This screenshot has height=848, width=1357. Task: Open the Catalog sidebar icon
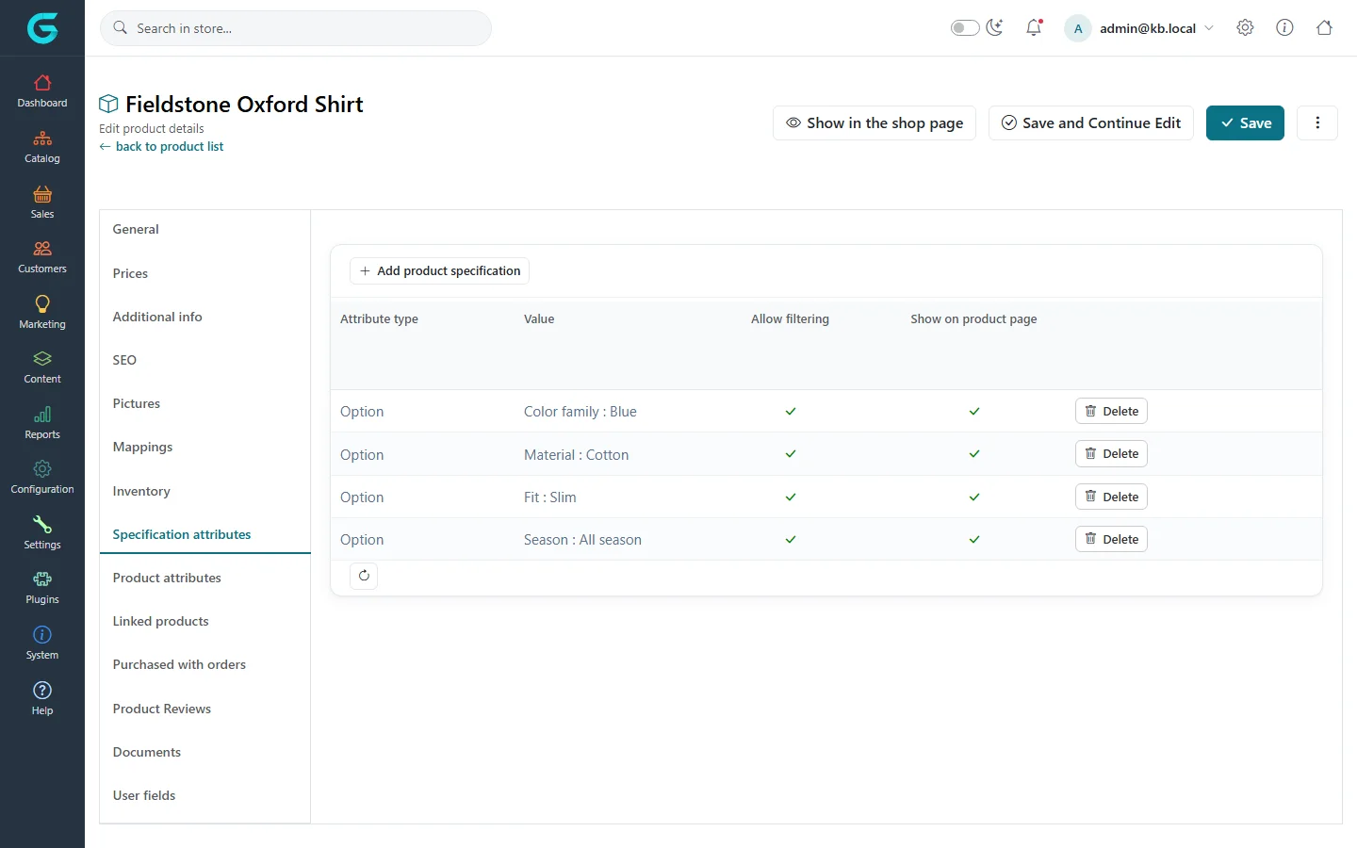[x=42, y=139]
